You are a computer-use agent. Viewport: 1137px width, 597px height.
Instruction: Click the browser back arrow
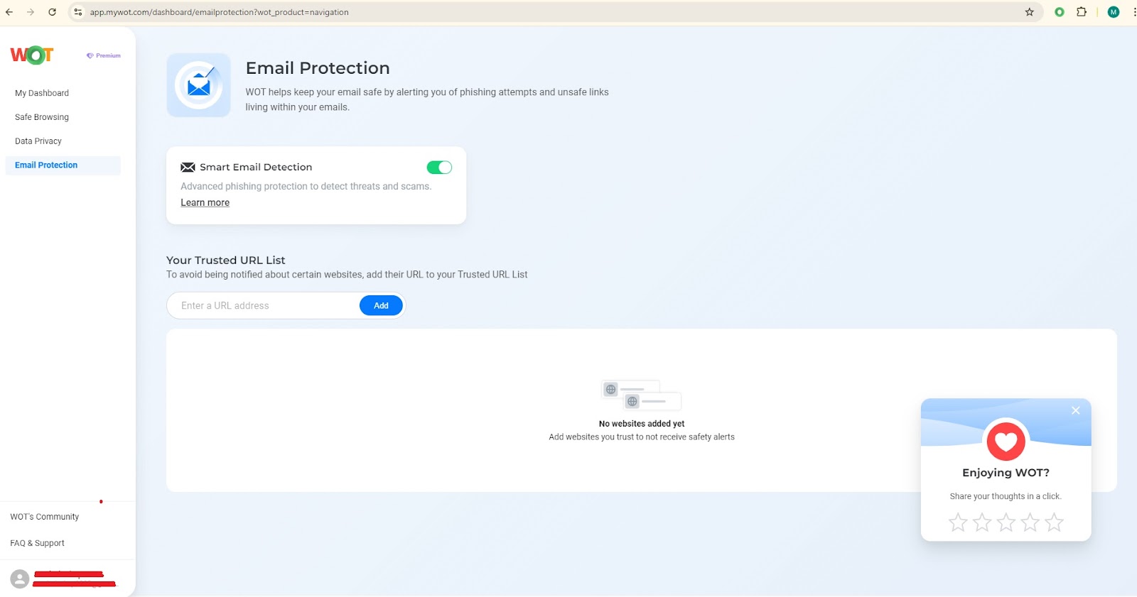coord(9,12)
